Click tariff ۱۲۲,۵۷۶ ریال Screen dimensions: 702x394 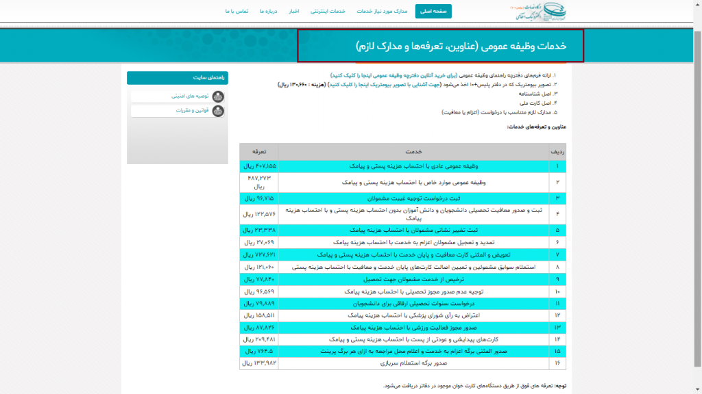pyautogui.click(x=259, y=214)
